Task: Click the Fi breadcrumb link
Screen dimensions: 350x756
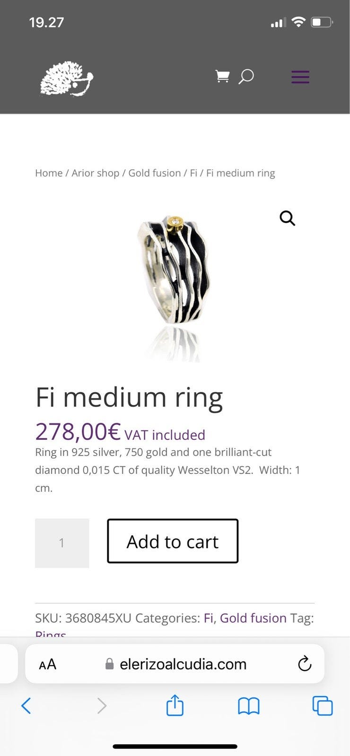Action: point(193,173)
